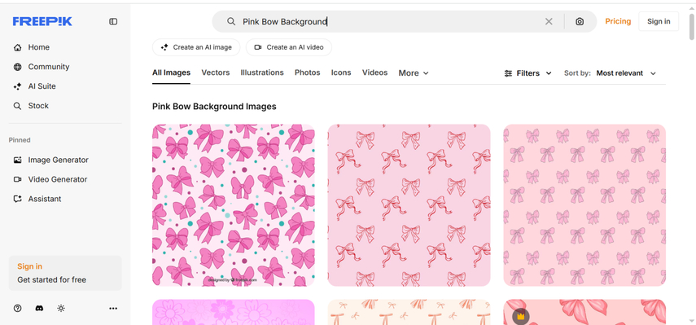
Task: Click the Freepik logo
Action: (x=42, y=21)
